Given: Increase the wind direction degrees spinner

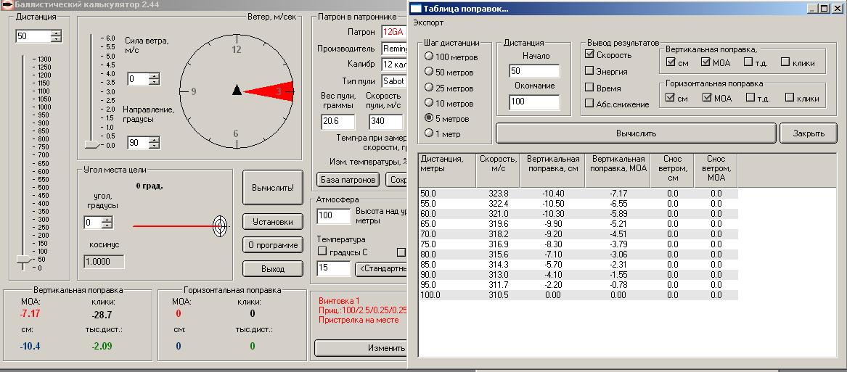Looking at the screenshot, I should click(x=154, y=140).
